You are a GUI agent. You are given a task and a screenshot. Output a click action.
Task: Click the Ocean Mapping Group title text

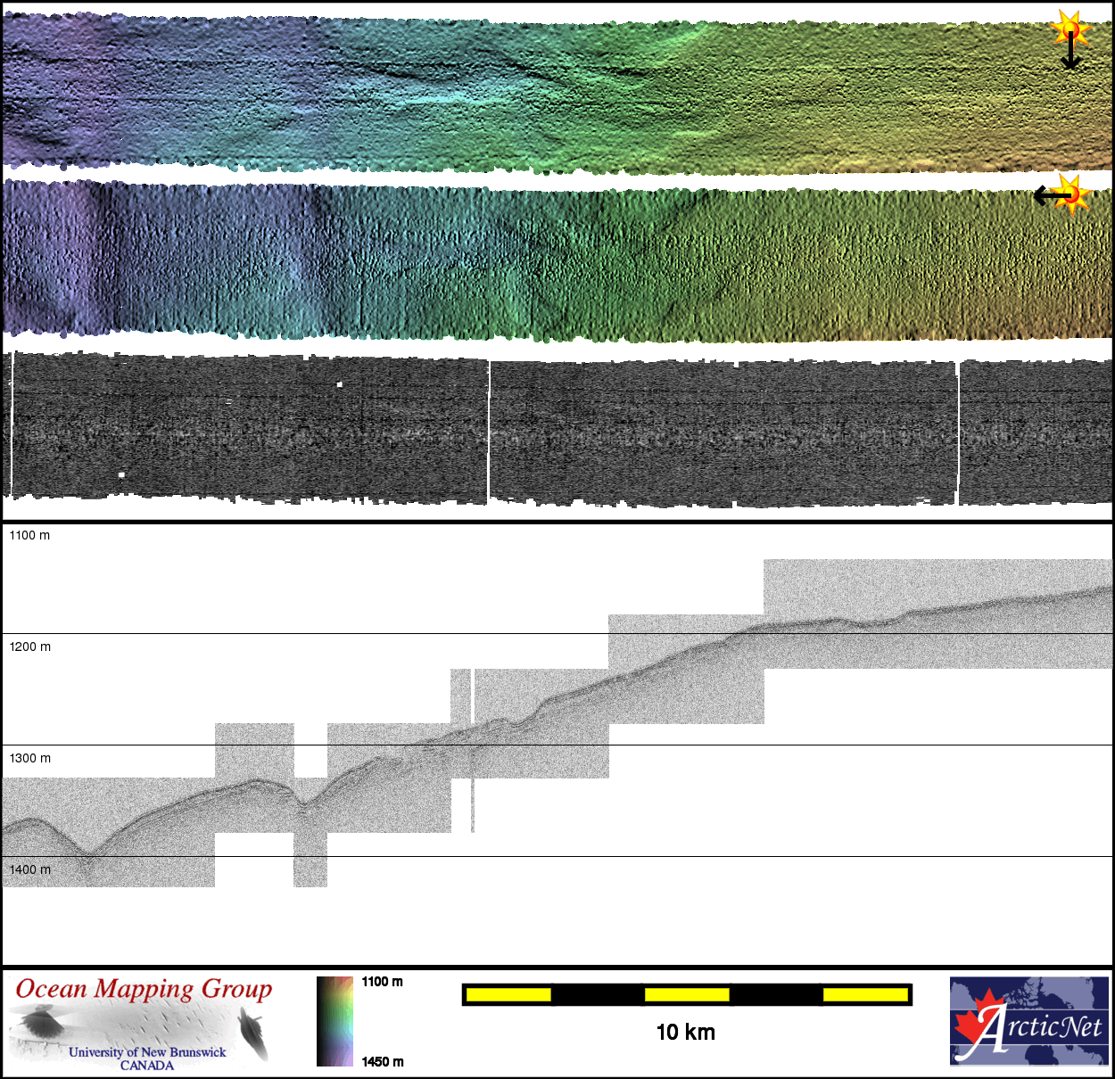[x=144, y=989]
